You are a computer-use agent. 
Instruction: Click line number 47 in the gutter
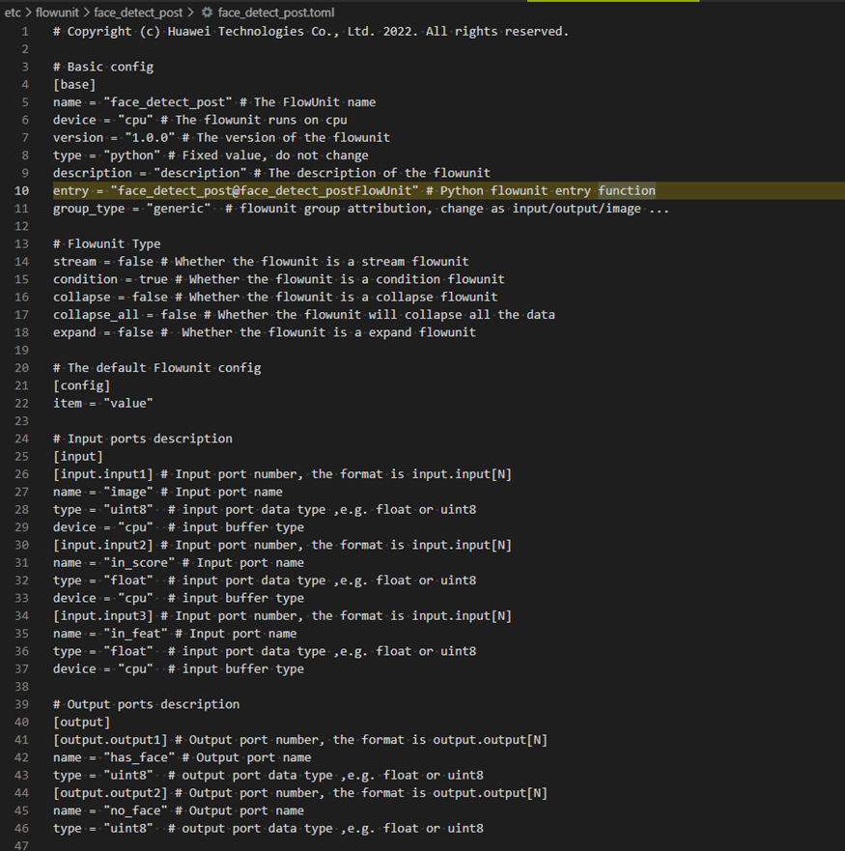click(23, 846)
